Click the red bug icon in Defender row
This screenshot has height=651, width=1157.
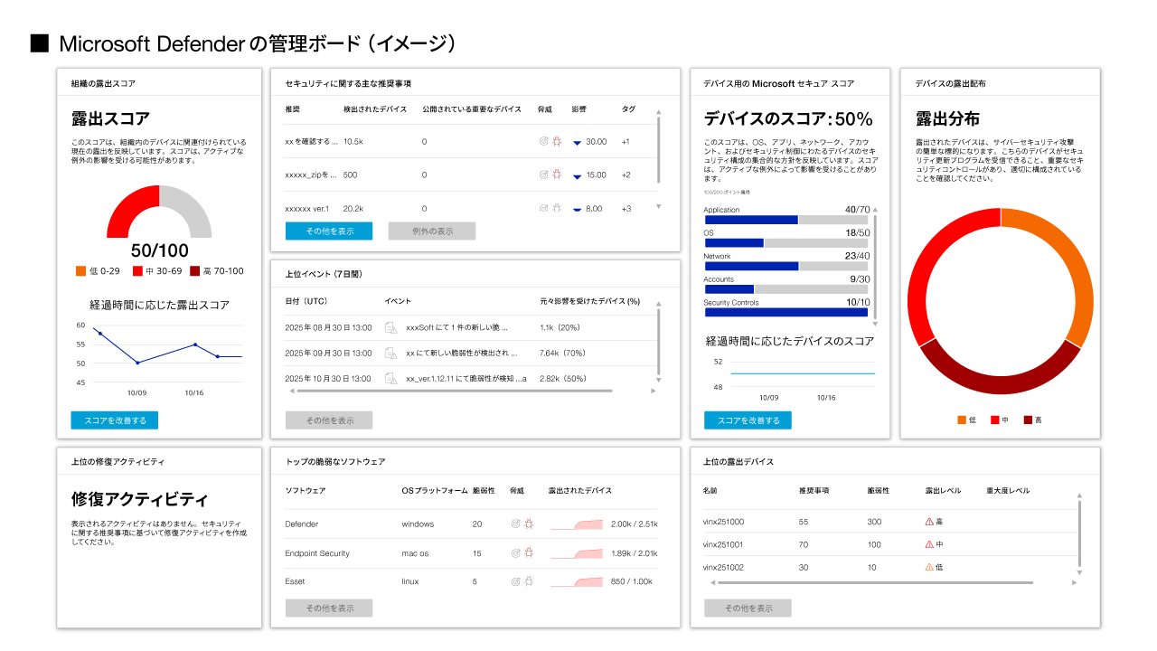point(529,524)
